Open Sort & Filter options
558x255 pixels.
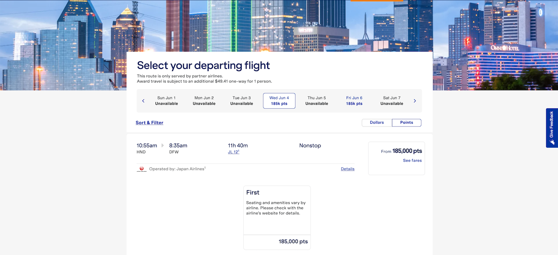[x=149, y=123]
